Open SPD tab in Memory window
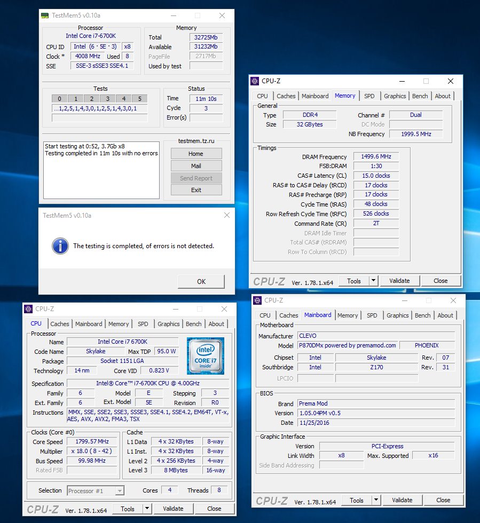480x523 pixels. [x=369, y=96]
